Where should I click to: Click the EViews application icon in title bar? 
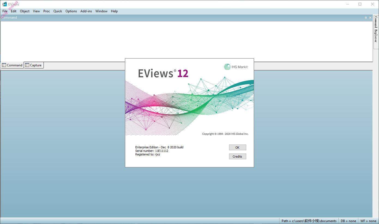tap(5, 4)
